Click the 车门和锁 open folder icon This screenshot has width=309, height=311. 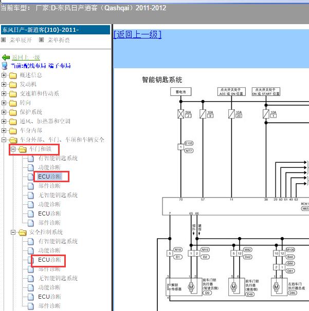point(23,149)
